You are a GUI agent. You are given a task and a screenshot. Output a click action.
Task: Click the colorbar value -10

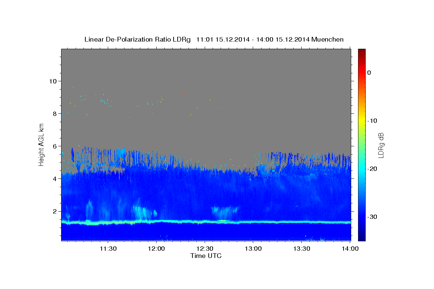(373, 121)
